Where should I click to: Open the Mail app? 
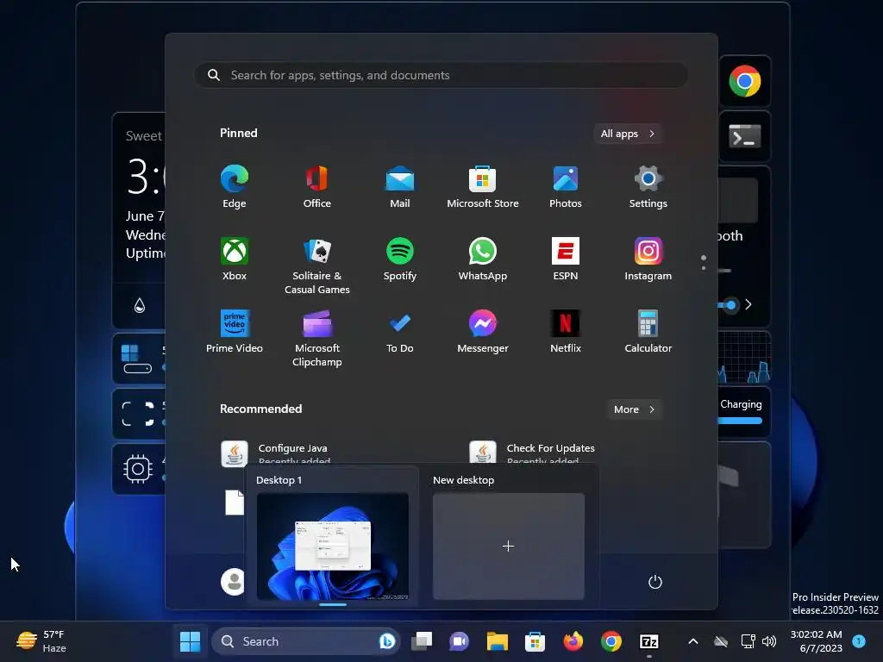click(x=400, y=187)
